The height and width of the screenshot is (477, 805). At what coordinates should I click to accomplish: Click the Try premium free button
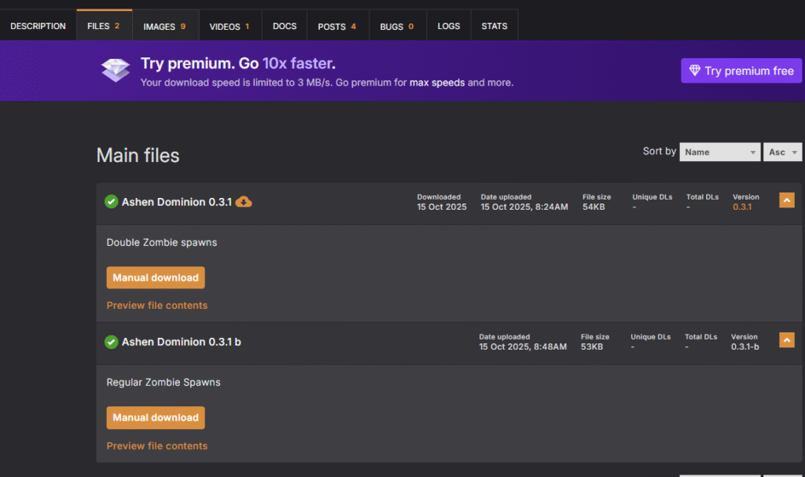[x=741, y=71]
